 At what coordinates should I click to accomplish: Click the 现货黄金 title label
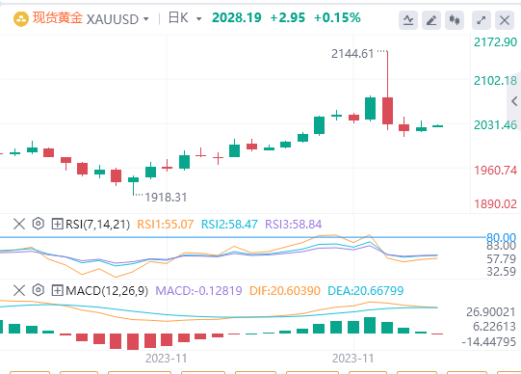click(x=57, y=18)
